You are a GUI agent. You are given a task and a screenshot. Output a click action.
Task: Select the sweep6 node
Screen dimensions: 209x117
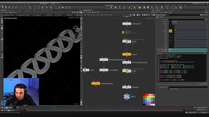(x=127, y=87)
